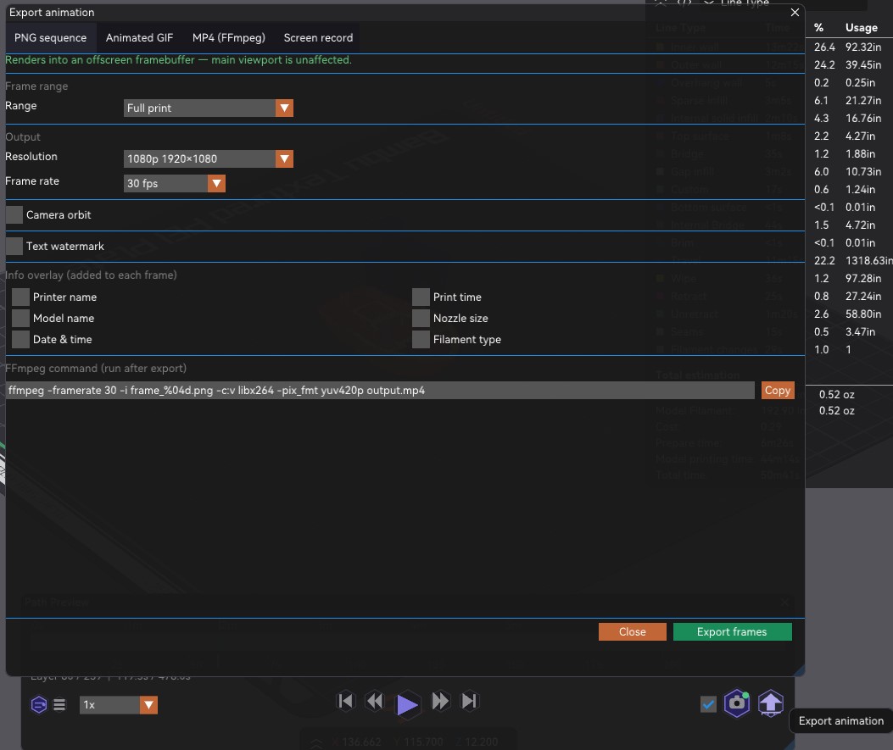The image size is (893, 750).
Task: Open the Range dropdown showing Full print
Action: [208, 108]
